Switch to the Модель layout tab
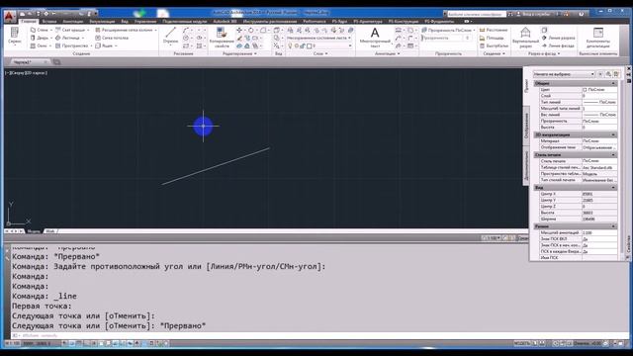This screenshot has width=633, height=356. (34, 231)
